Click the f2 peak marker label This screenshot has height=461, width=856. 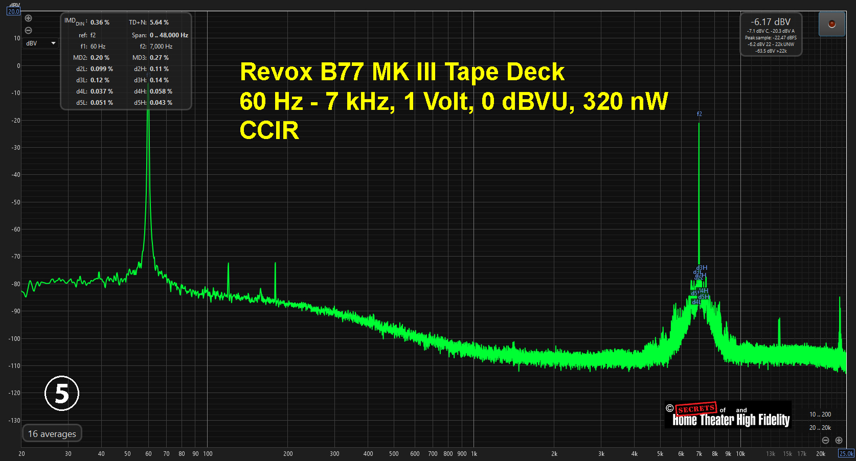tap(700, 114)
